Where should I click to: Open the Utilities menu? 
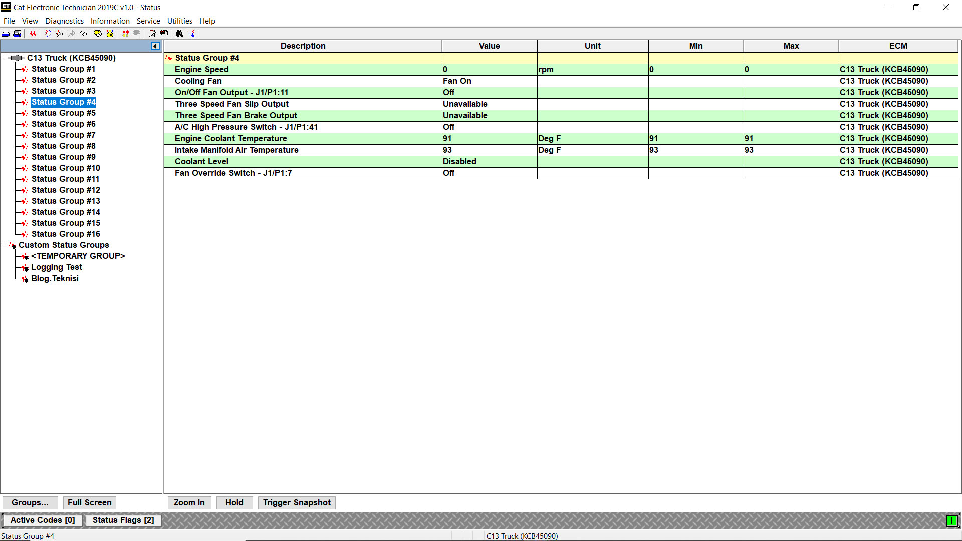179,21
